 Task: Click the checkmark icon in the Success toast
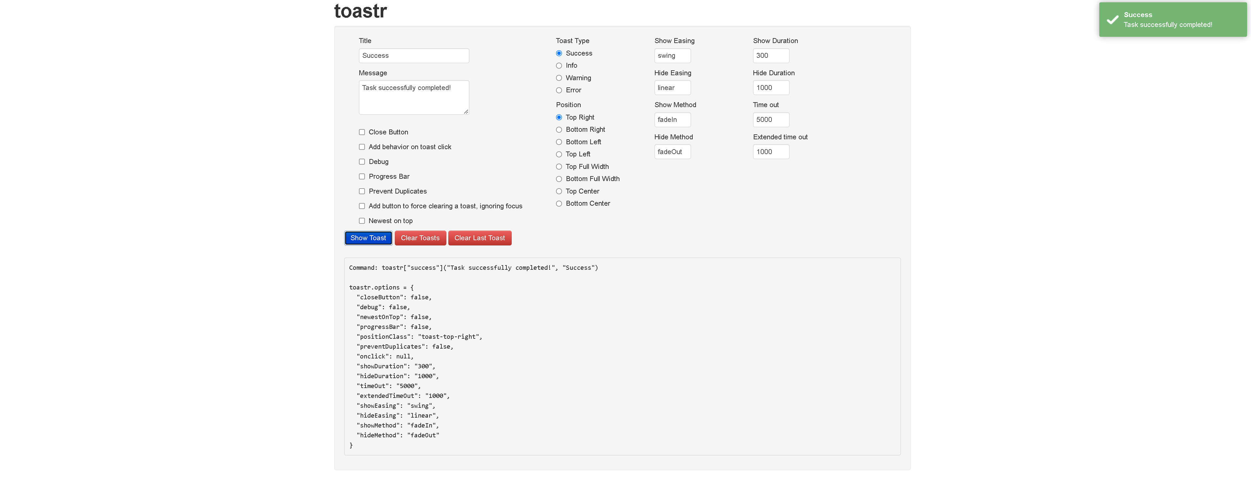point(1112,20)
